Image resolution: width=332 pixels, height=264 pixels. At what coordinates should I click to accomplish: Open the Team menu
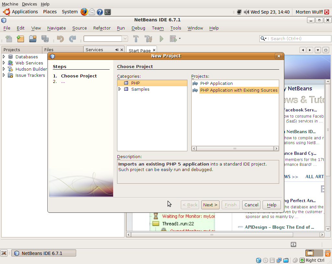pyautogui.click(x=158, y=28)
